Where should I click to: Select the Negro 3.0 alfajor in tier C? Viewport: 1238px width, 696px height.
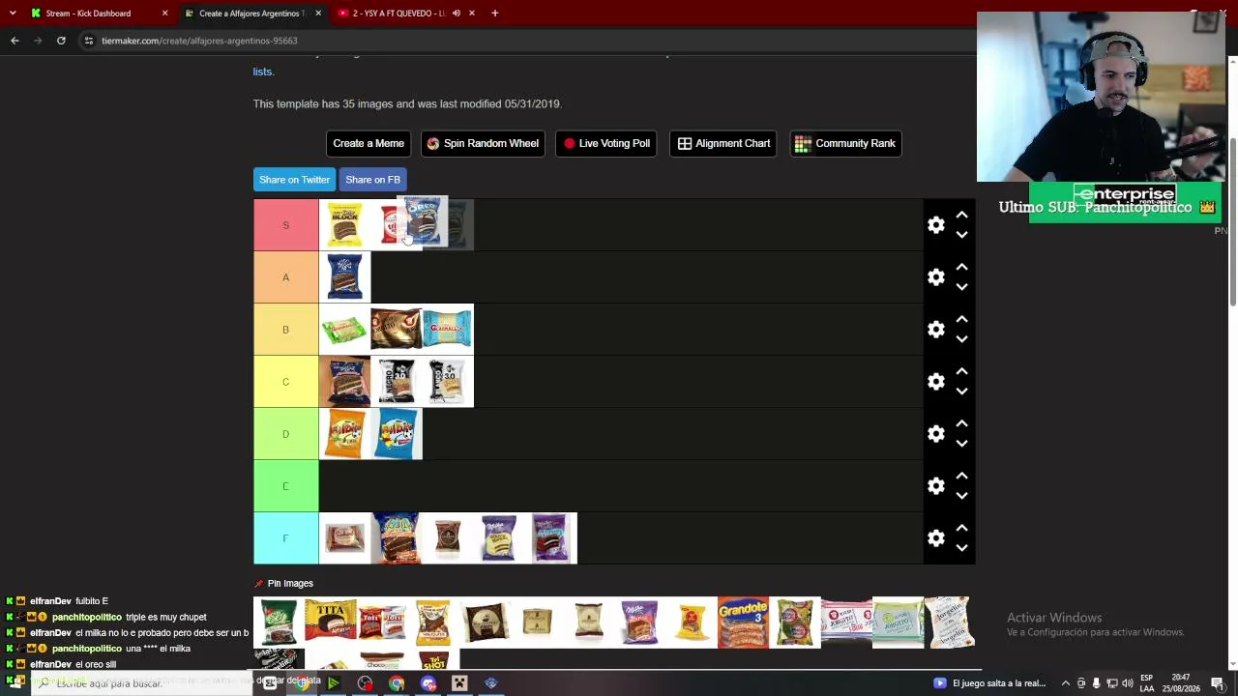coord(396,382)
